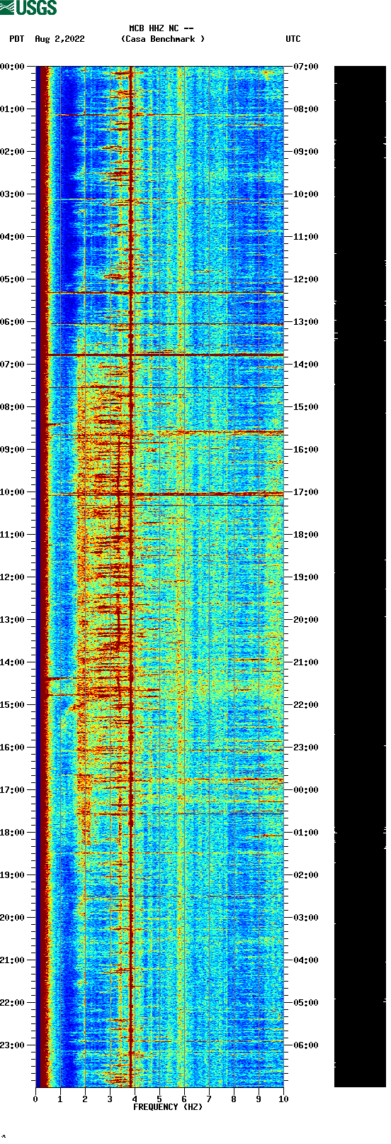
Task: Click the 13:00 UTC time label
Action: click(306, 321)
